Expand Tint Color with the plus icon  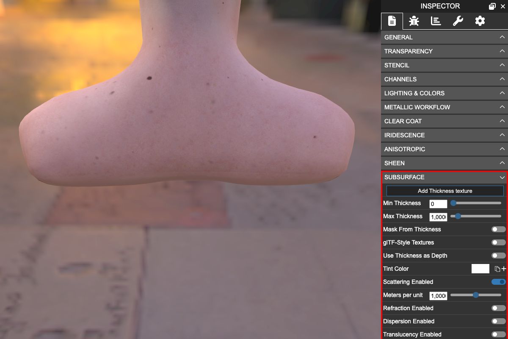[503, 269]
